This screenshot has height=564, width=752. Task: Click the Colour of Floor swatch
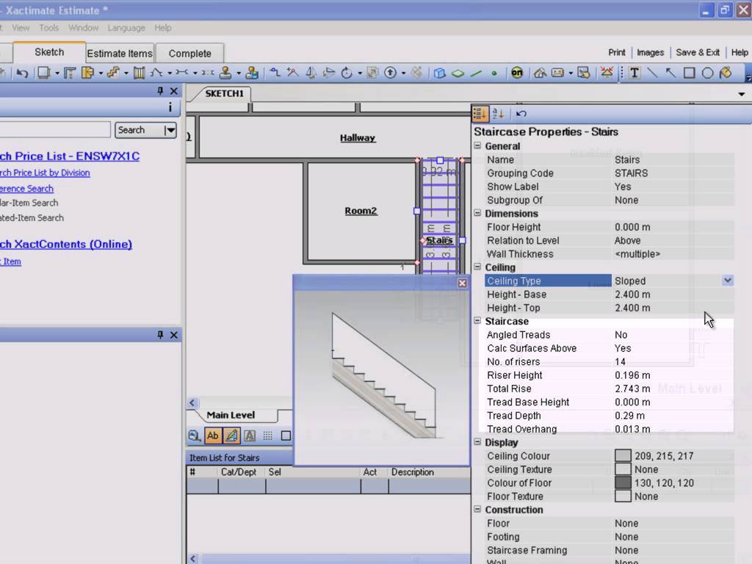(623, 483)
